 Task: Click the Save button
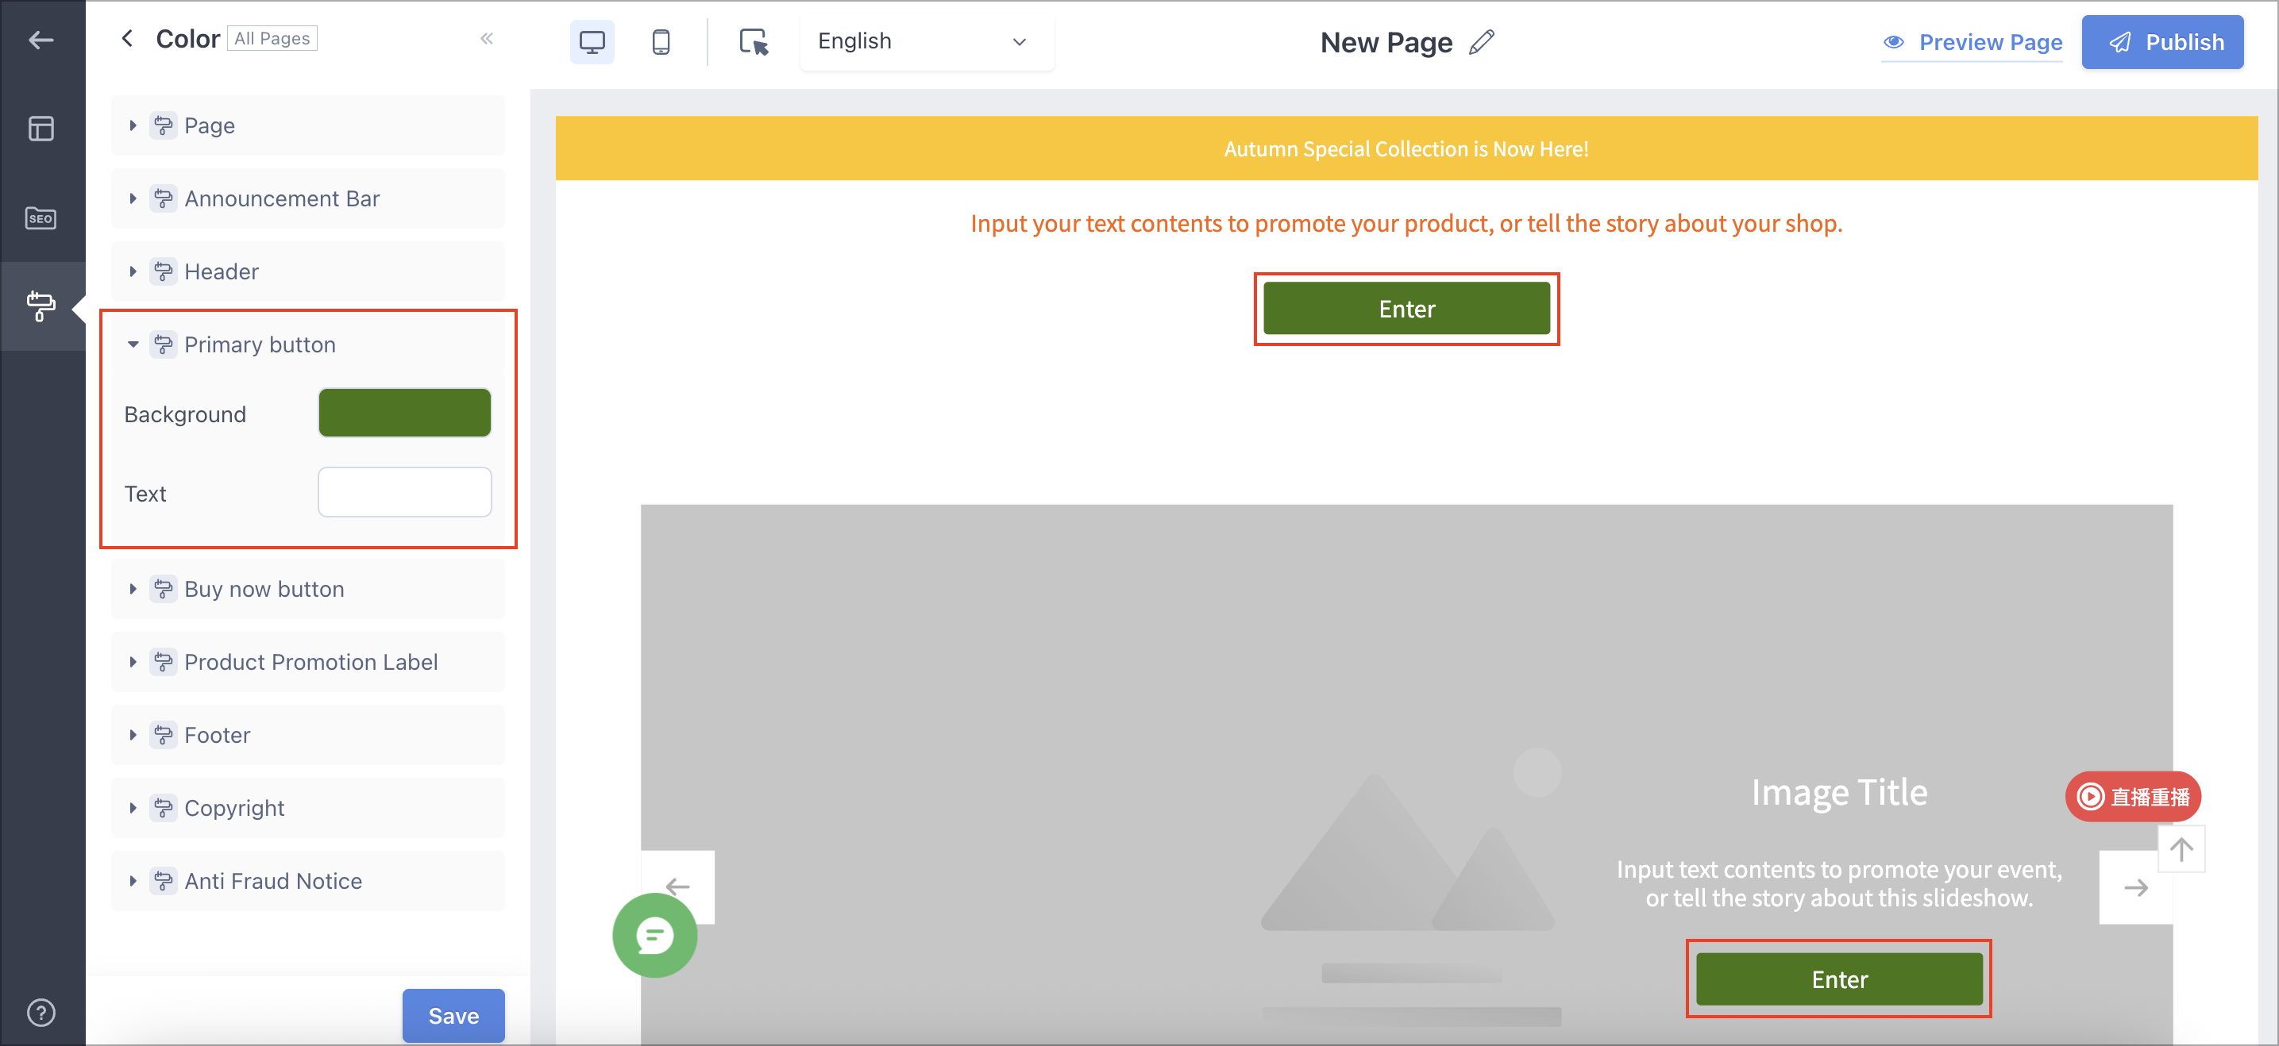point(453,1016)
